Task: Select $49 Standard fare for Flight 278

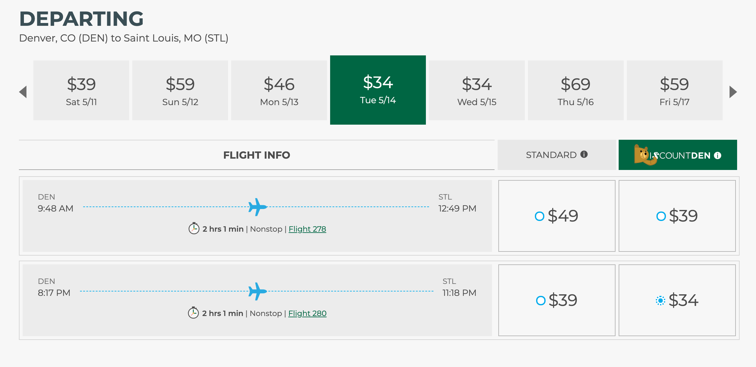Action: pos(540,216)
